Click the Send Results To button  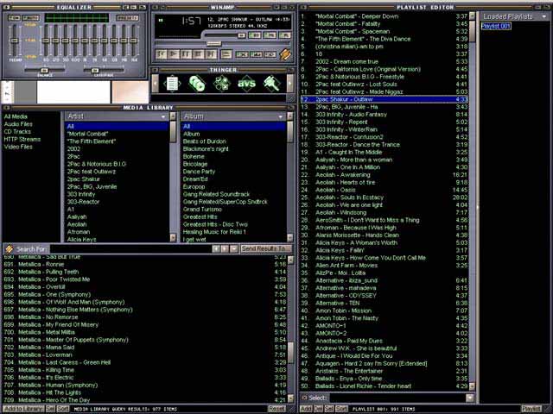coord(265,249)
